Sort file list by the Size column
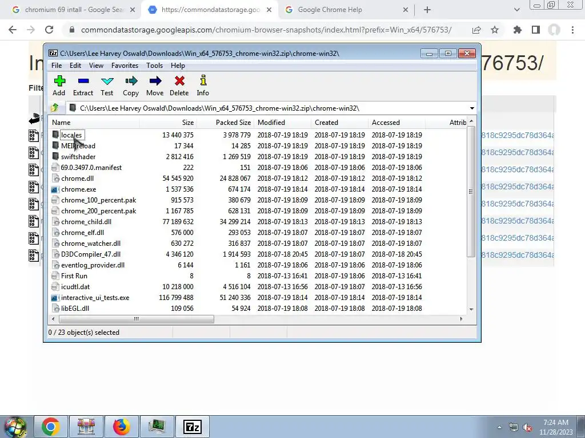The image size is (585, 438). [x=169, y=123]
